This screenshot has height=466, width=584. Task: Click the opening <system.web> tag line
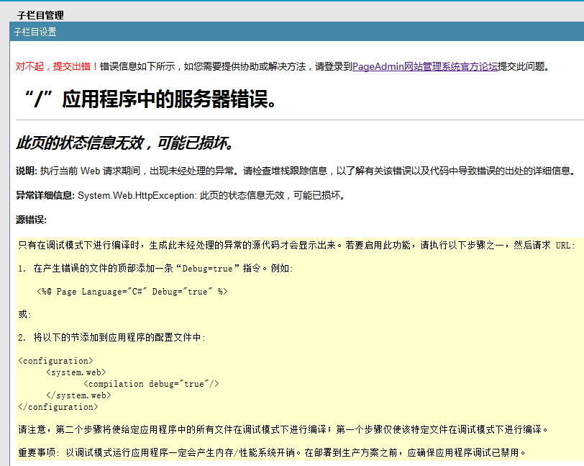pyautogui.click(x=76, y=372)
